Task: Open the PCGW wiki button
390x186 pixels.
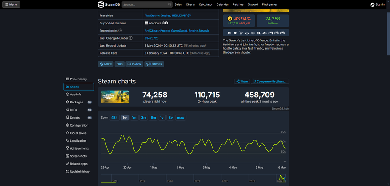Action: tap(134, 64)
